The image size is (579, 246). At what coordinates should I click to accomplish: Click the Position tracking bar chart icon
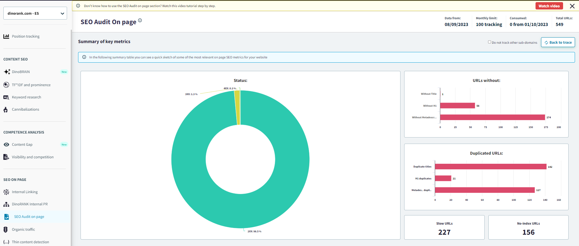pos(6,36)
